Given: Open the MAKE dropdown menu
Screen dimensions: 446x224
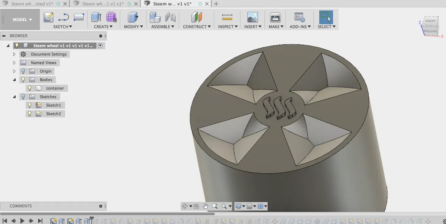Looking at the screenshot, I should coord(276,27).
